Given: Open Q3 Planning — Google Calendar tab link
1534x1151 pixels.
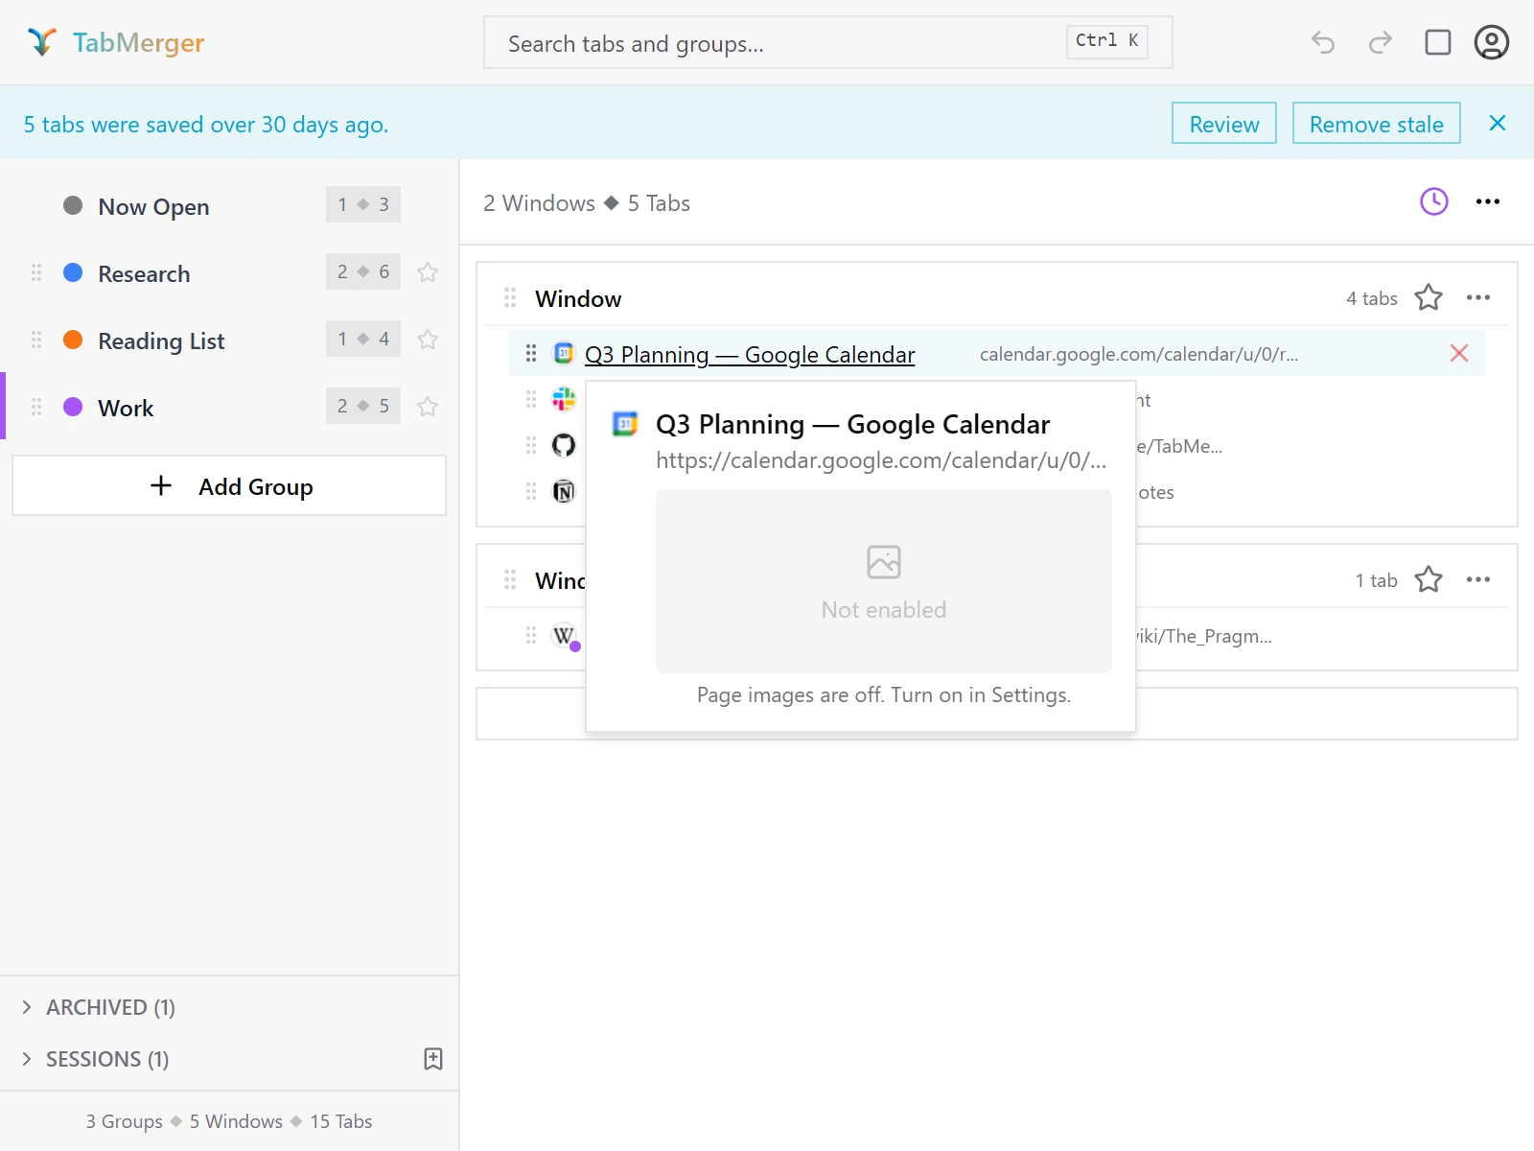Looking at the screenshot, I should 750,355.
